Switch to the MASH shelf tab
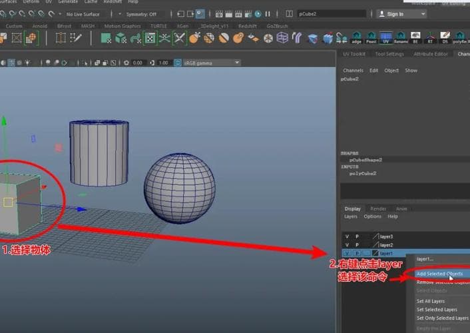 tap(88, 26)
